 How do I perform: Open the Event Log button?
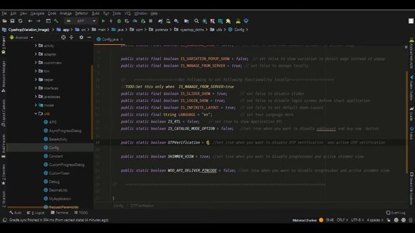coord(396,212)
